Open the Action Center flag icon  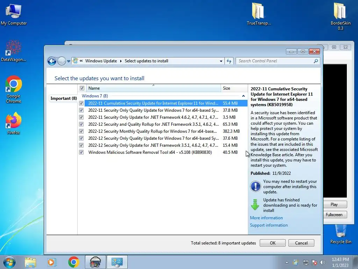314,262
